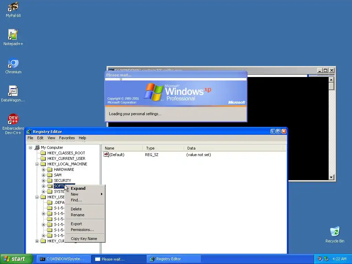This screenshot has width=352, height=264.
Task: Choose Expand from the context menu
Action: pyautogui.click(x=85, y=188)
